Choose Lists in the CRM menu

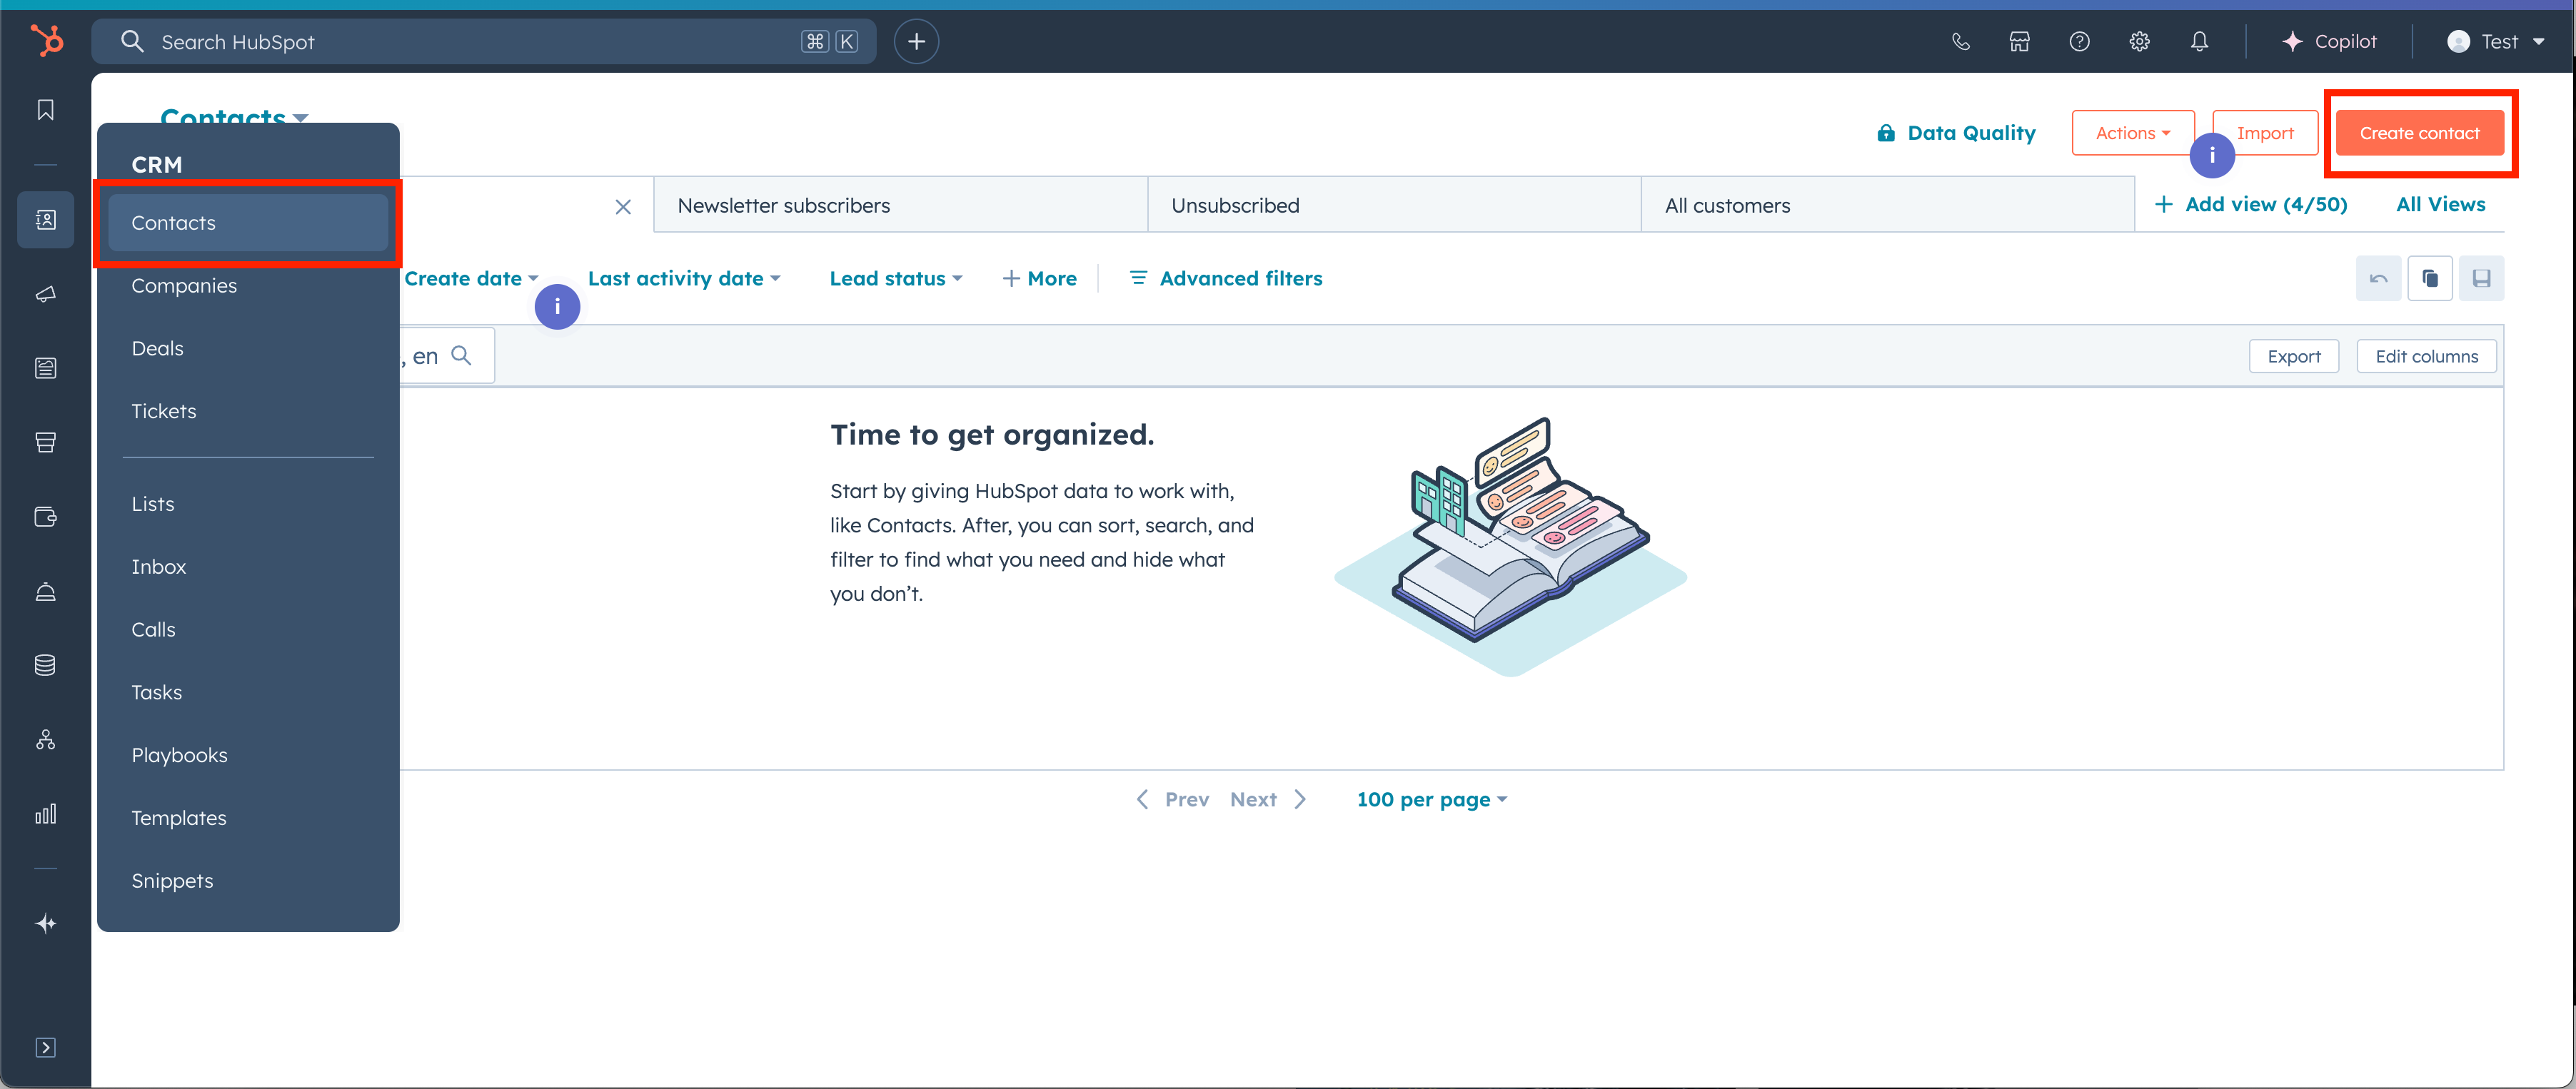tap(248, 505)
